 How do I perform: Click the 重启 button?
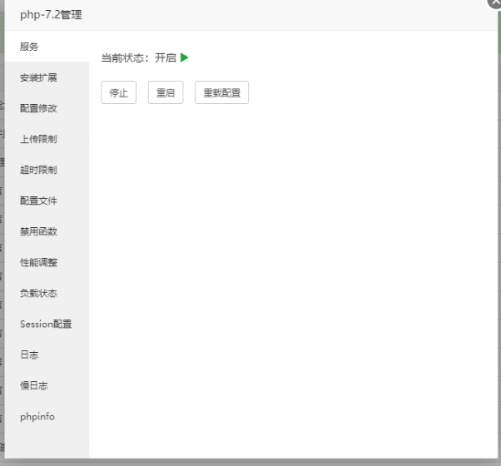coord(165,93)
